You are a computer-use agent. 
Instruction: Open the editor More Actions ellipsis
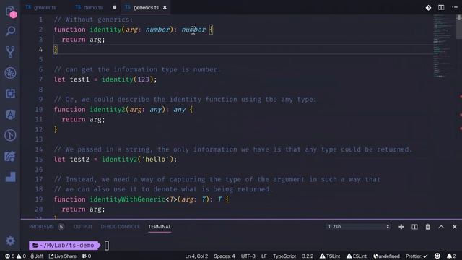click(x=455, y=8)
